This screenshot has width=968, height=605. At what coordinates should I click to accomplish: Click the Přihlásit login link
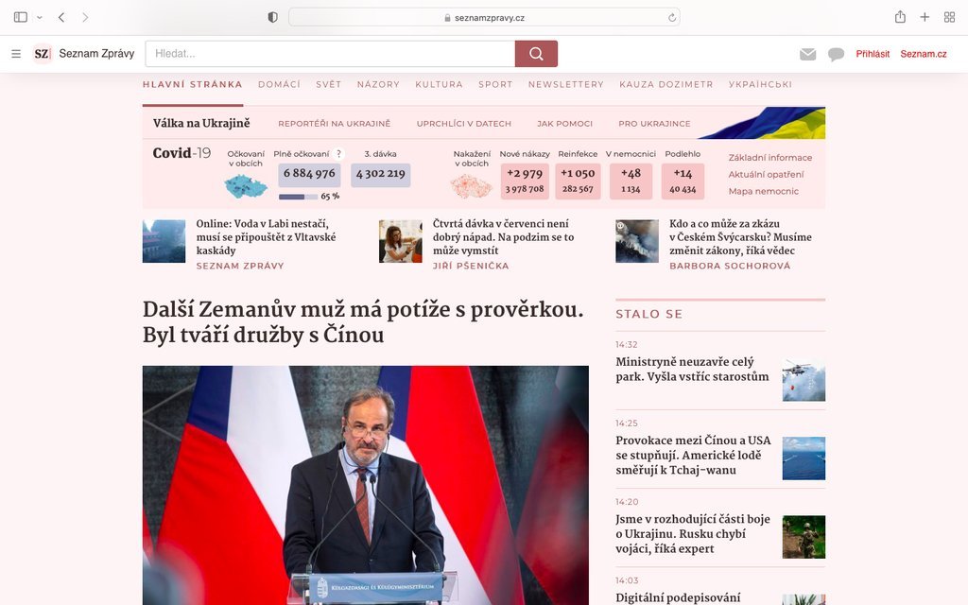pyautogui.click(x=873, y=54)
